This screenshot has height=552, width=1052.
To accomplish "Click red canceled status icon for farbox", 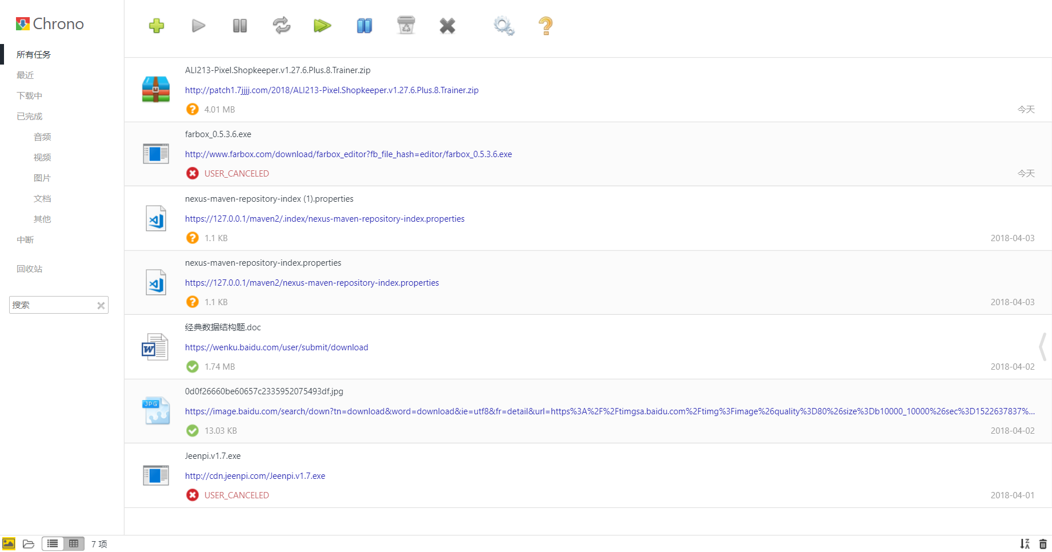I will tap(193, 173).
